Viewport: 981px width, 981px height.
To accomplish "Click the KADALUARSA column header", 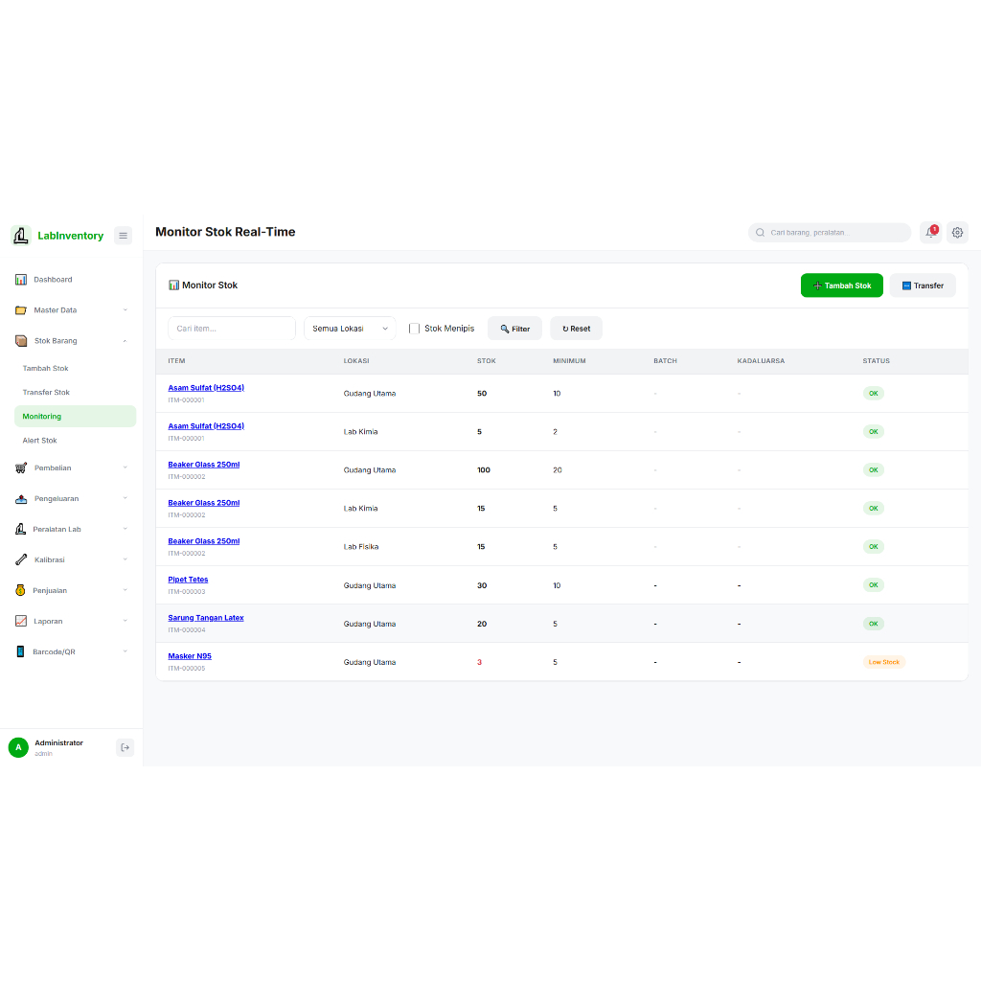I will pos(760,361).
